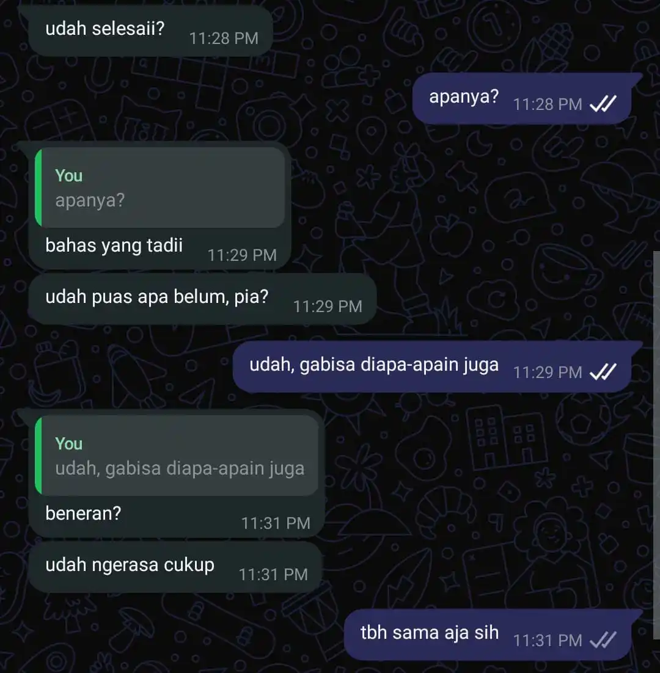Tap the double ticks on "tbh sama aja sih"
660x673 pixels.
[603, 640]
